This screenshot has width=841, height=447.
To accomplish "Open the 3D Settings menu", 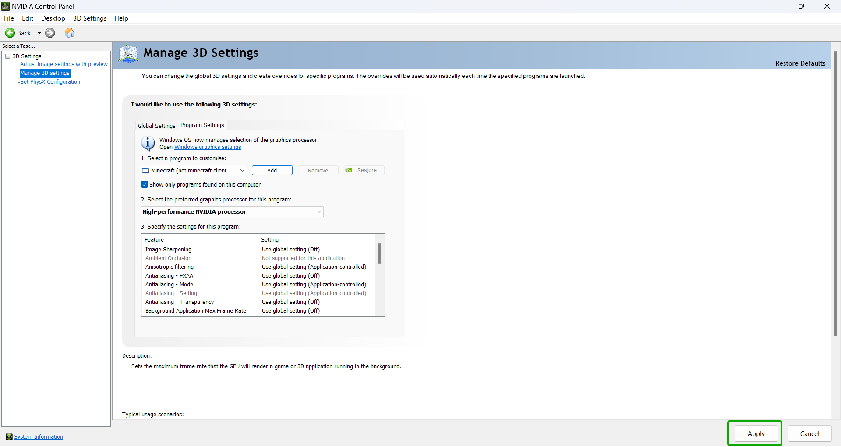I will point(90,18).
